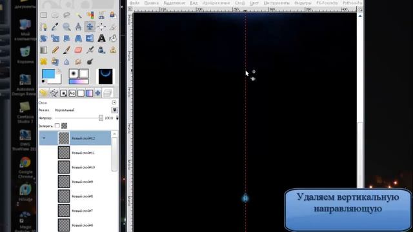Select the Eraser tool
The height and width of the screenshot is (232, 413).
click(x=79, y=50)
